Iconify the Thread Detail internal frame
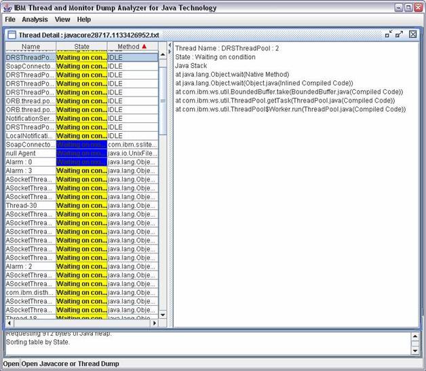 [x=389, y=34]
